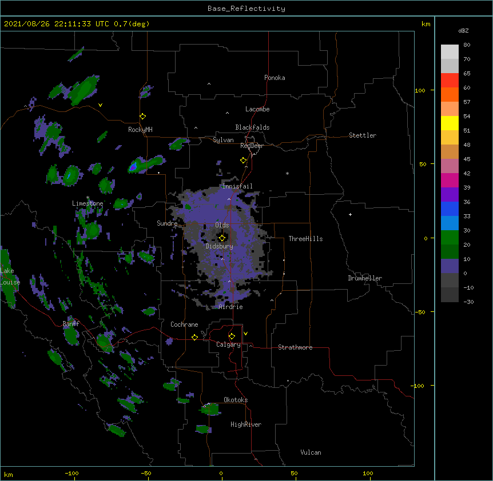Click the Airdrie city label
This screenshot has width=493, height=481.
pyautogui.click(x=231, y=307)
